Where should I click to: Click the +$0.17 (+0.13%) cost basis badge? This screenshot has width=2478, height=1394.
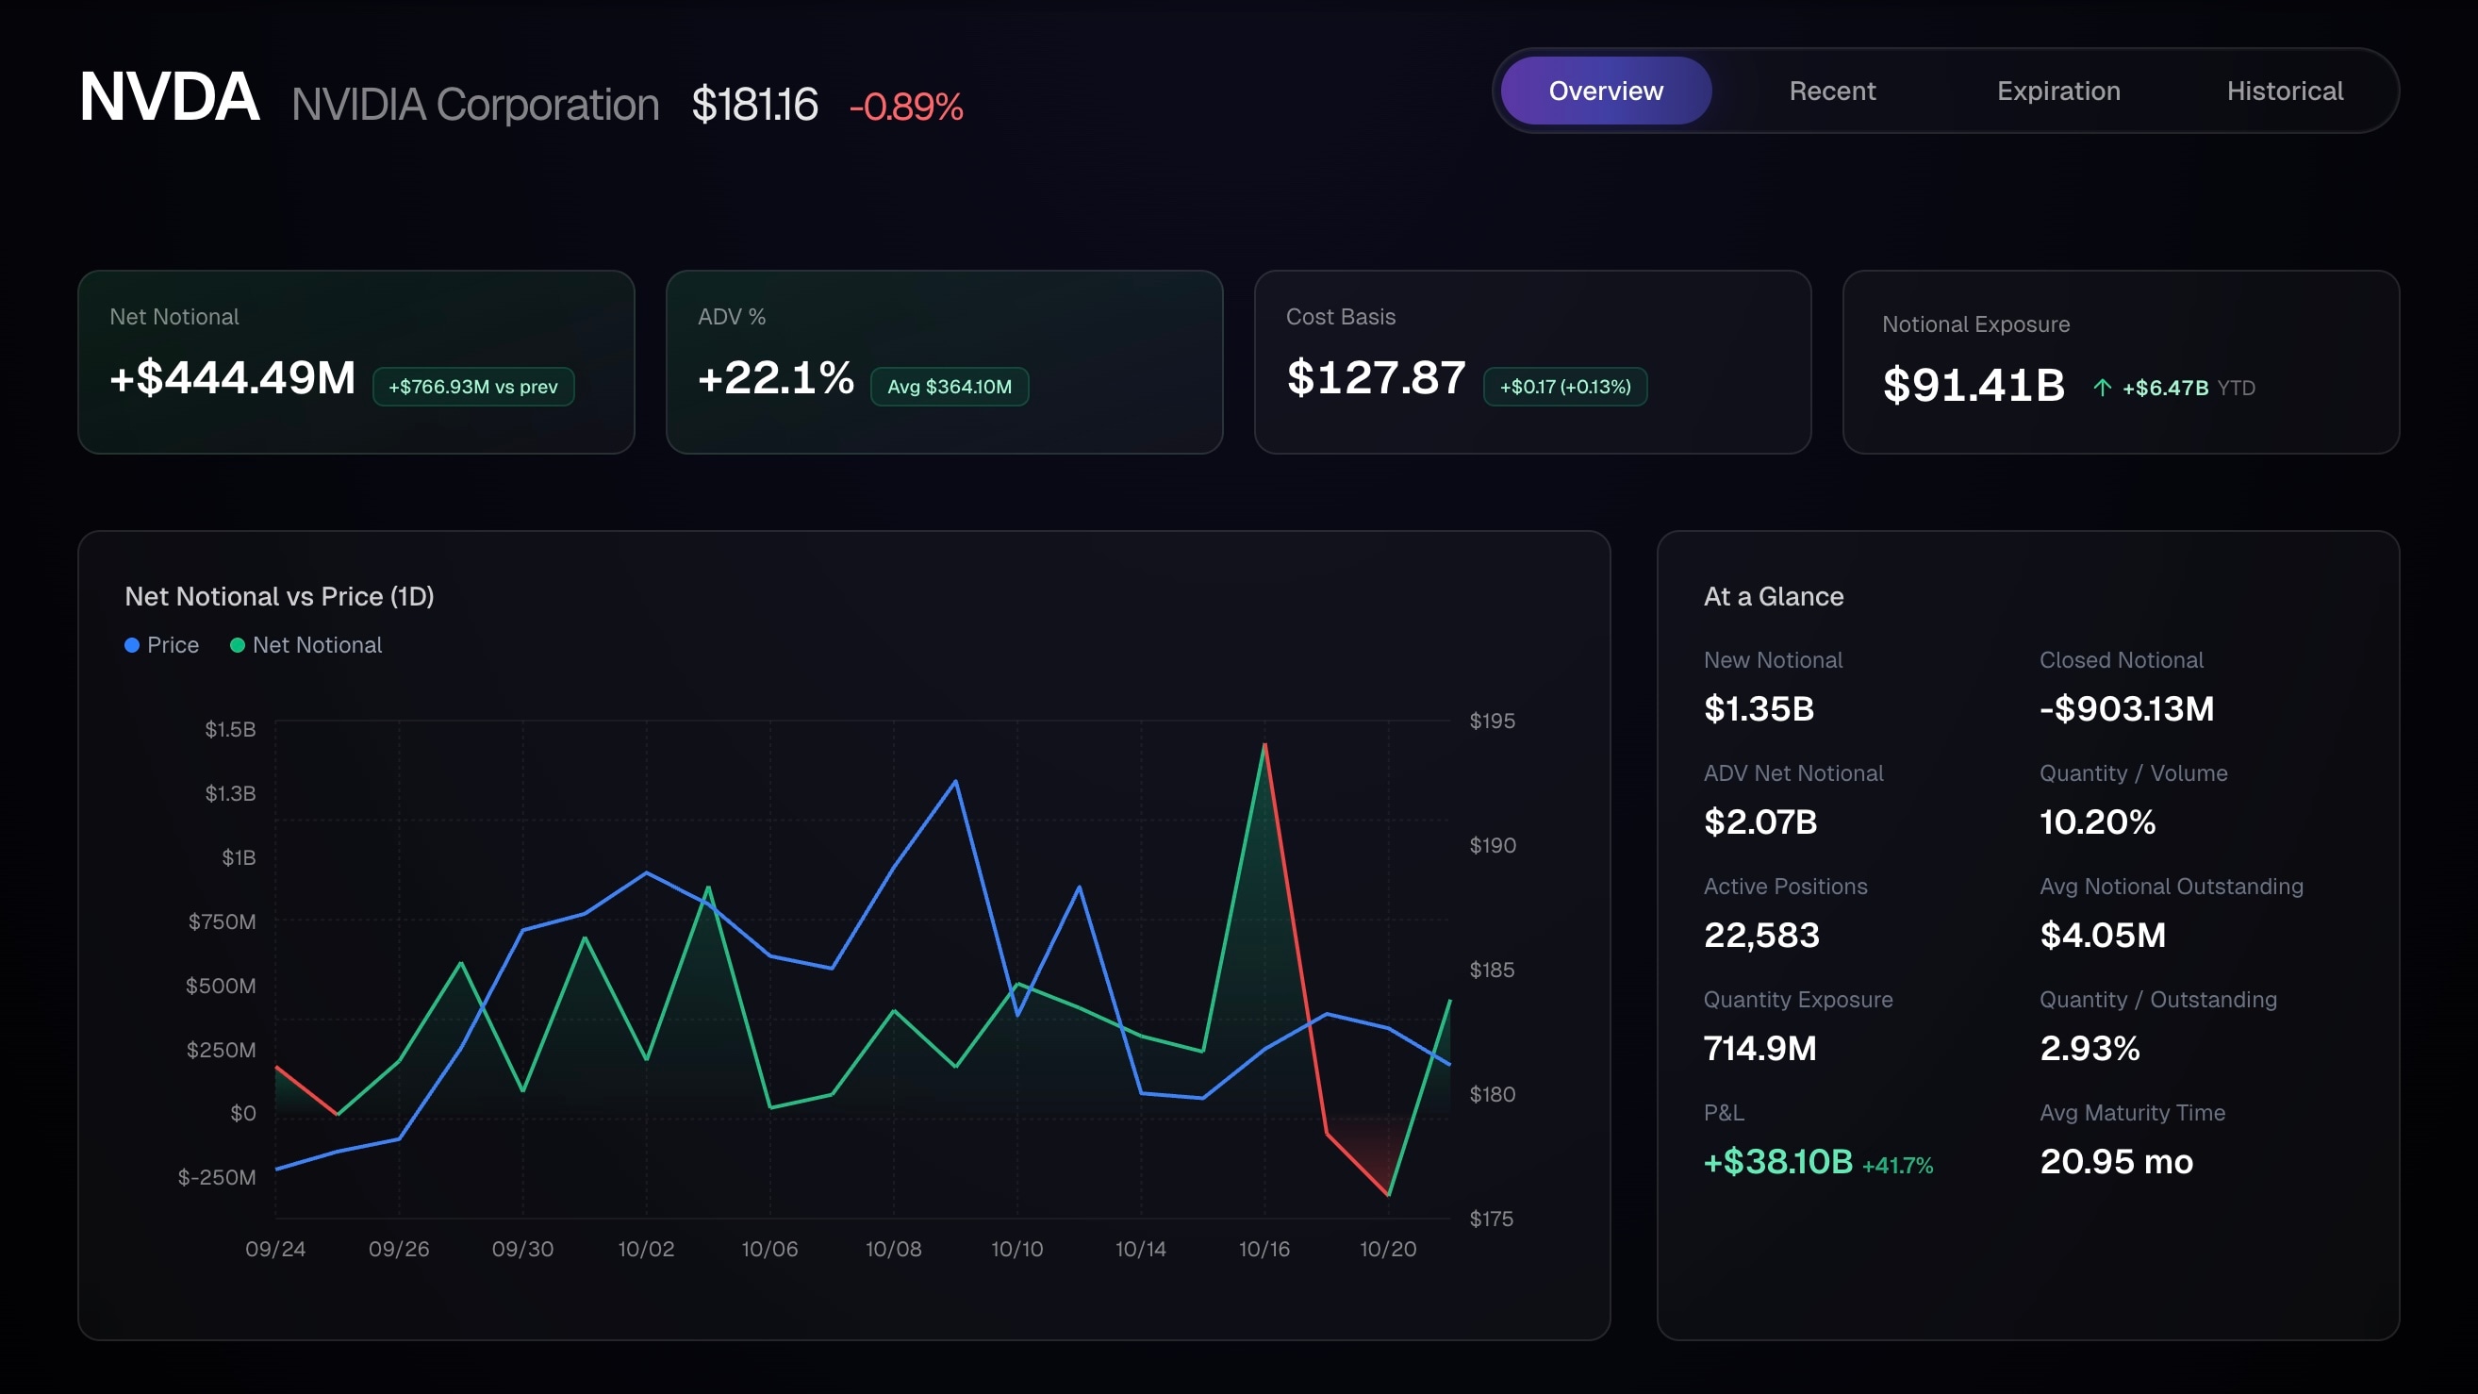click(1564, 387)
